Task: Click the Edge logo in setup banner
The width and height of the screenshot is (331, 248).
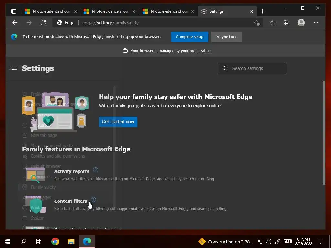Action: tap(14, 37)
